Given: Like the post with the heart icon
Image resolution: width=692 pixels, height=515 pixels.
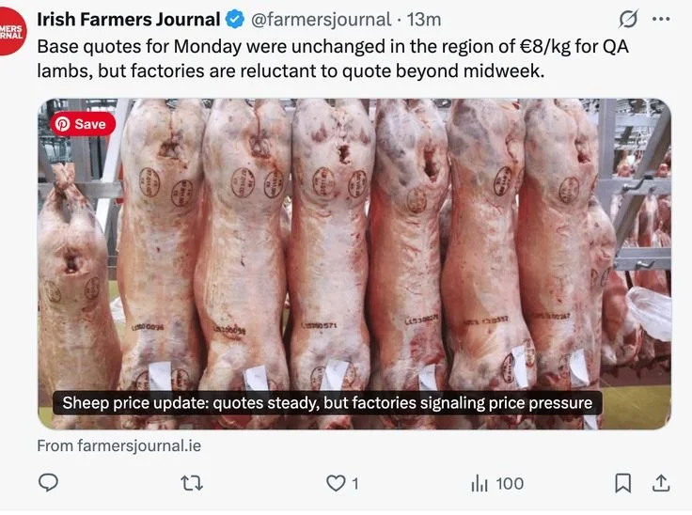Looking at the screenshot, I should click(336, 483).
